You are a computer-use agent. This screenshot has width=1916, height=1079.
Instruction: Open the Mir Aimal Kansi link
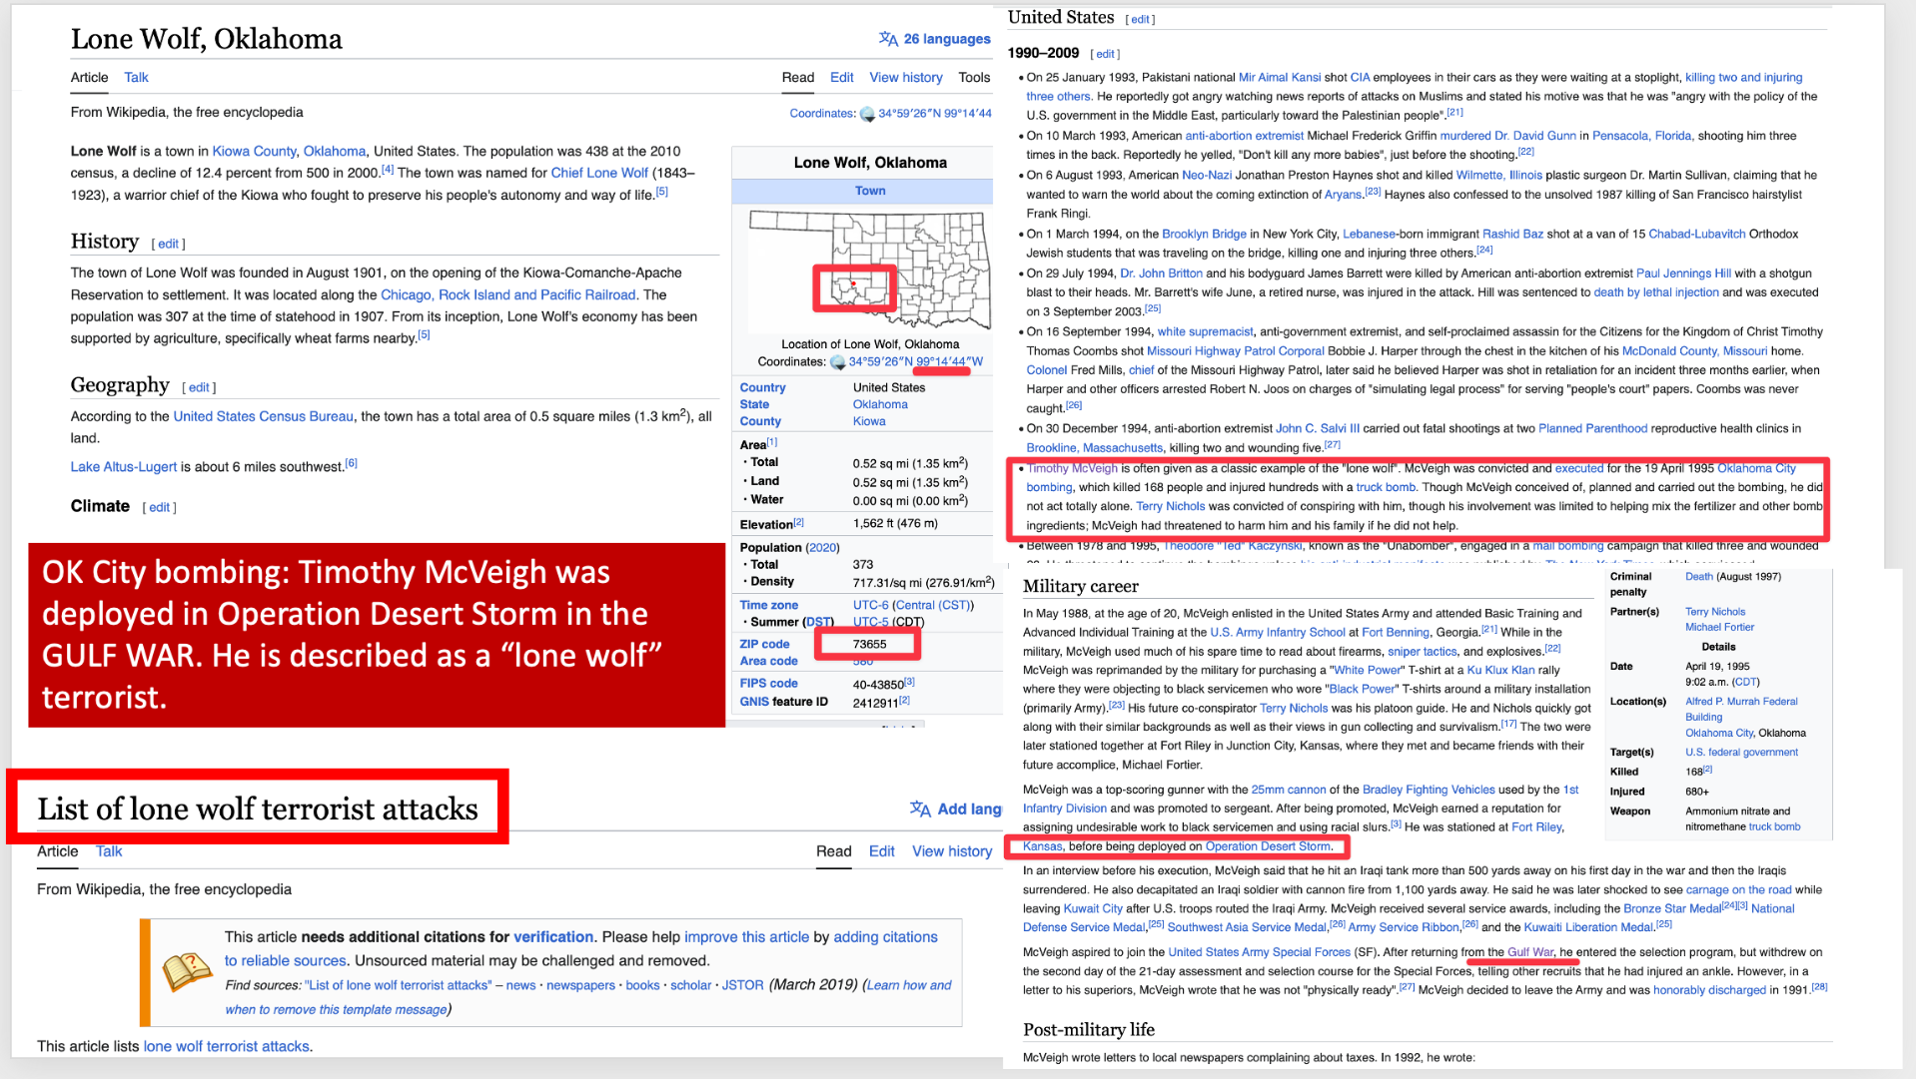coord(1279,78)
